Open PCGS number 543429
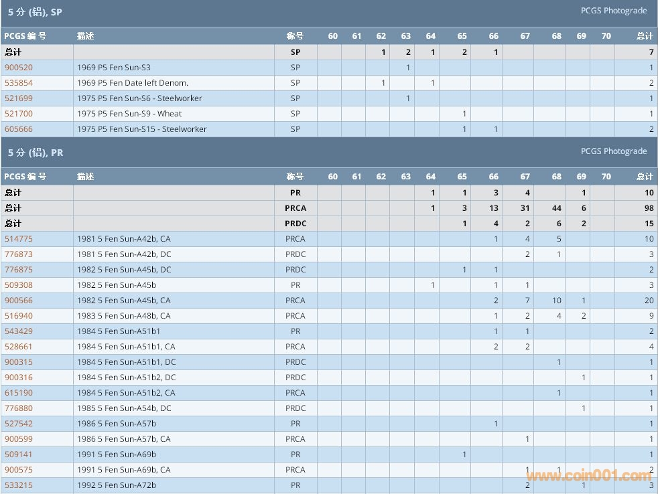 [x=19, y=331]
